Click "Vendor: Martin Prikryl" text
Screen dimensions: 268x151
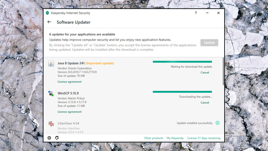71,98
